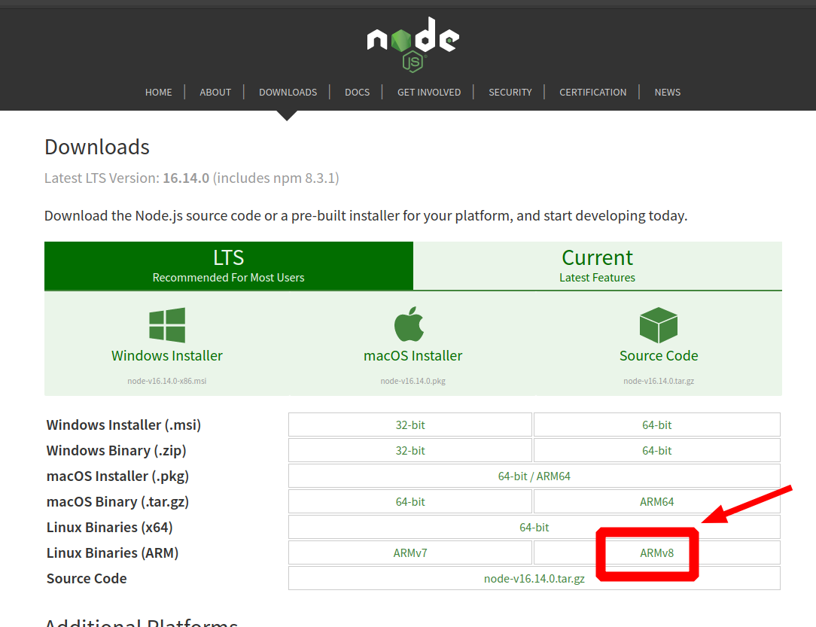The width and height of the screenshot is (816, 627).
Task: Click the macOS Binary (.tar.gz) label
Action: (x=117, y=501)
